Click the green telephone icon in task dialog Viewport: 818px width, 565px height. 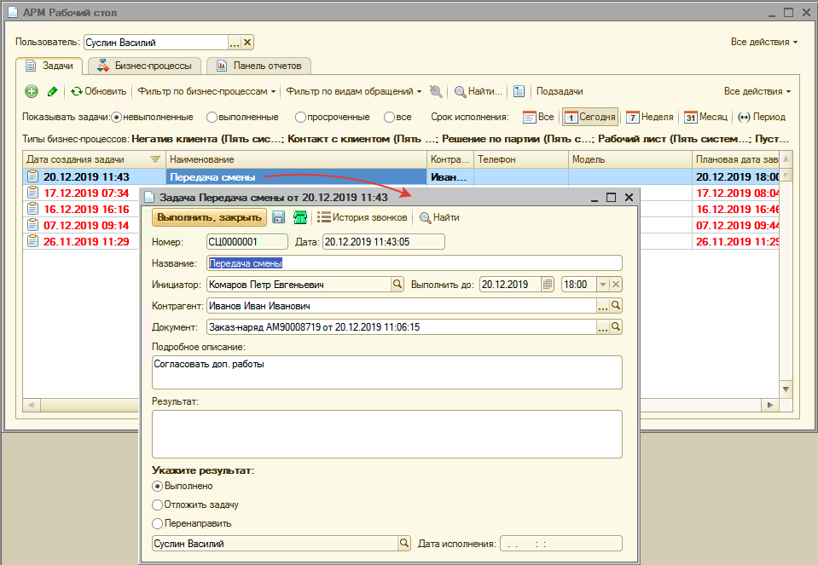tap(299, 217)
